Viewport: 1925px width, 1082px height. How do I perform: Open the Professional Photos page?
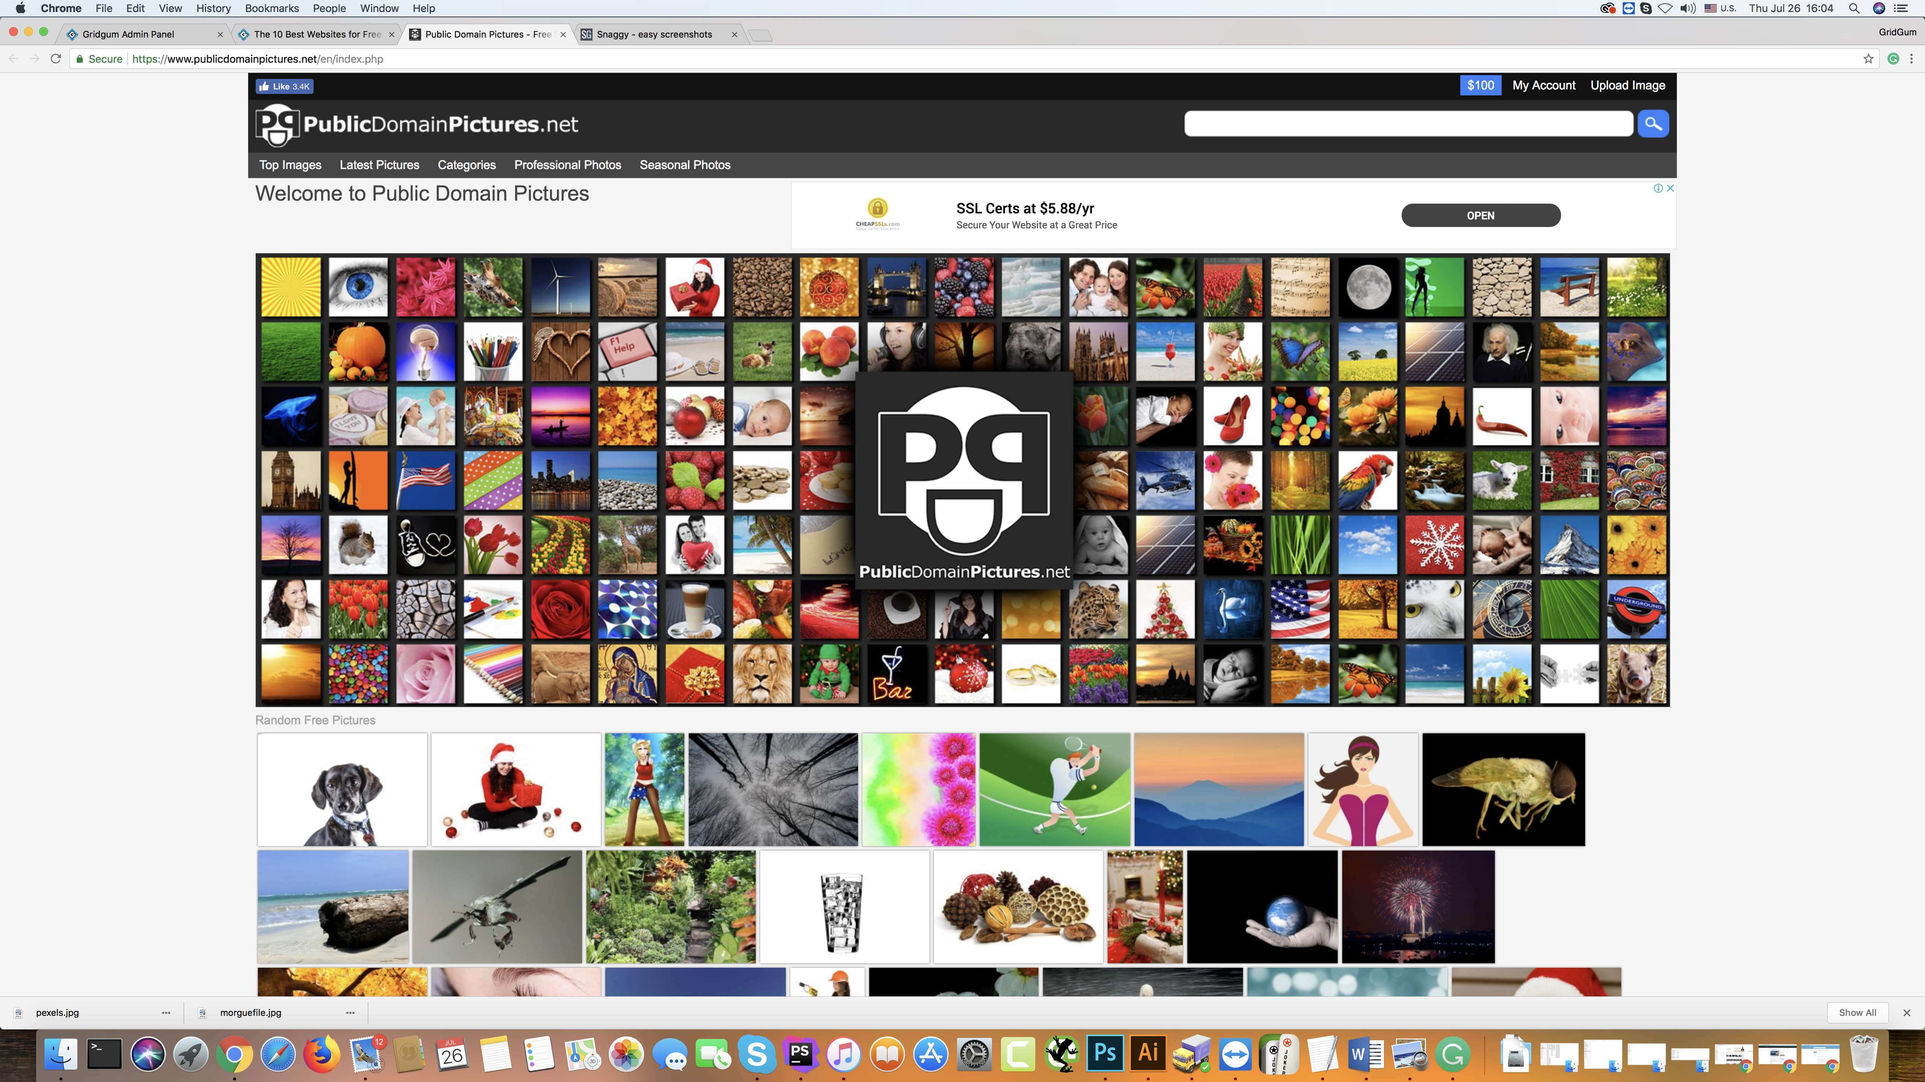[x=567, y=165]
